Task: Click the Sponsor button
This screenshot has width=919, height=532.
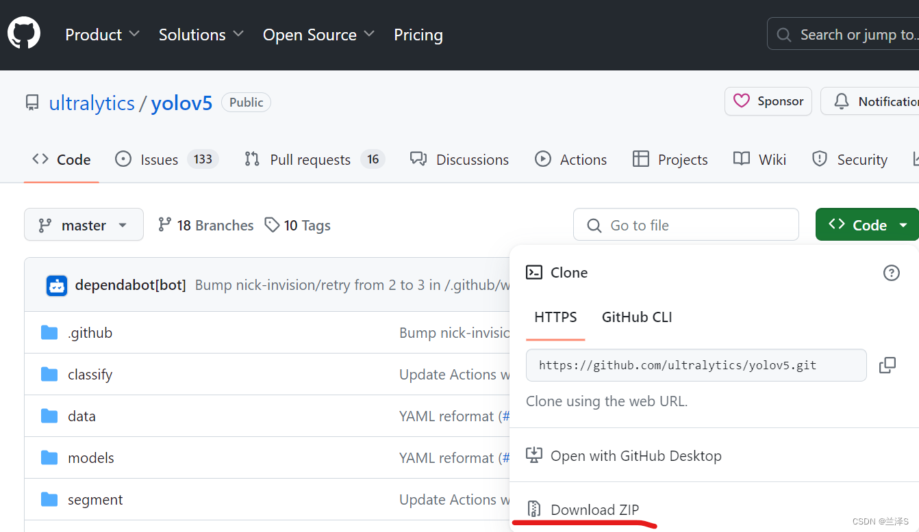Action: coord(768,101)
